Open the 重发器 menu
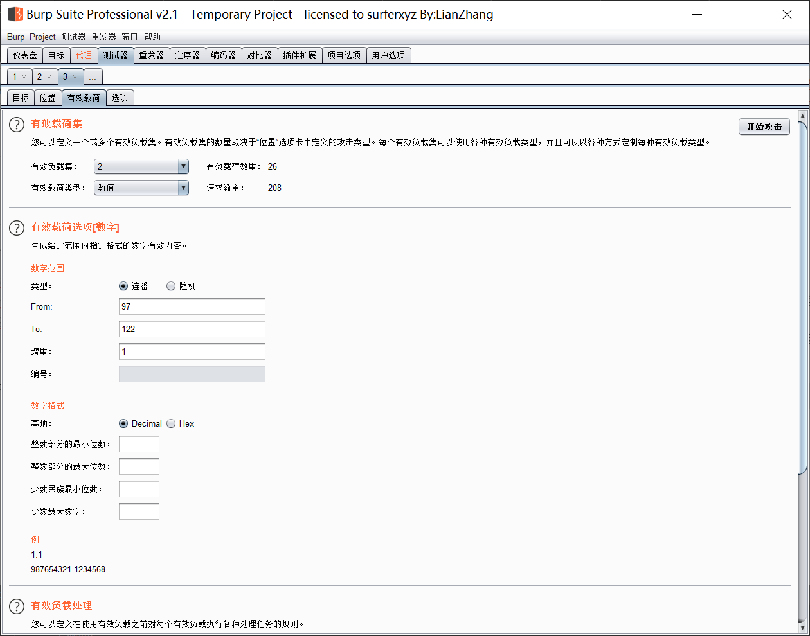Screen dimensions: 810x636 click(104, 37)
